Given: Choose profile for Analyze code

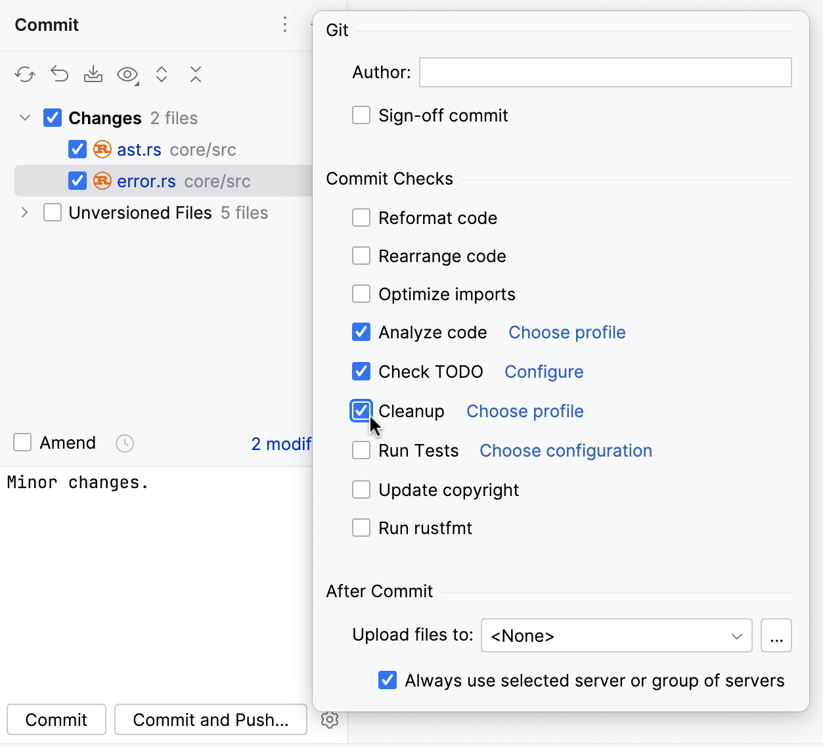Looking at the screenshot, I should click(x=566, y=332).
